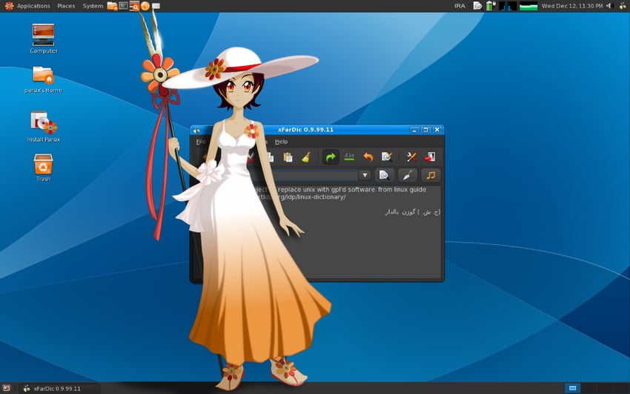The width and height of the screenshot is (630, 394).
Task: Click the translate search button beside word field
Action: coord(384,175)
